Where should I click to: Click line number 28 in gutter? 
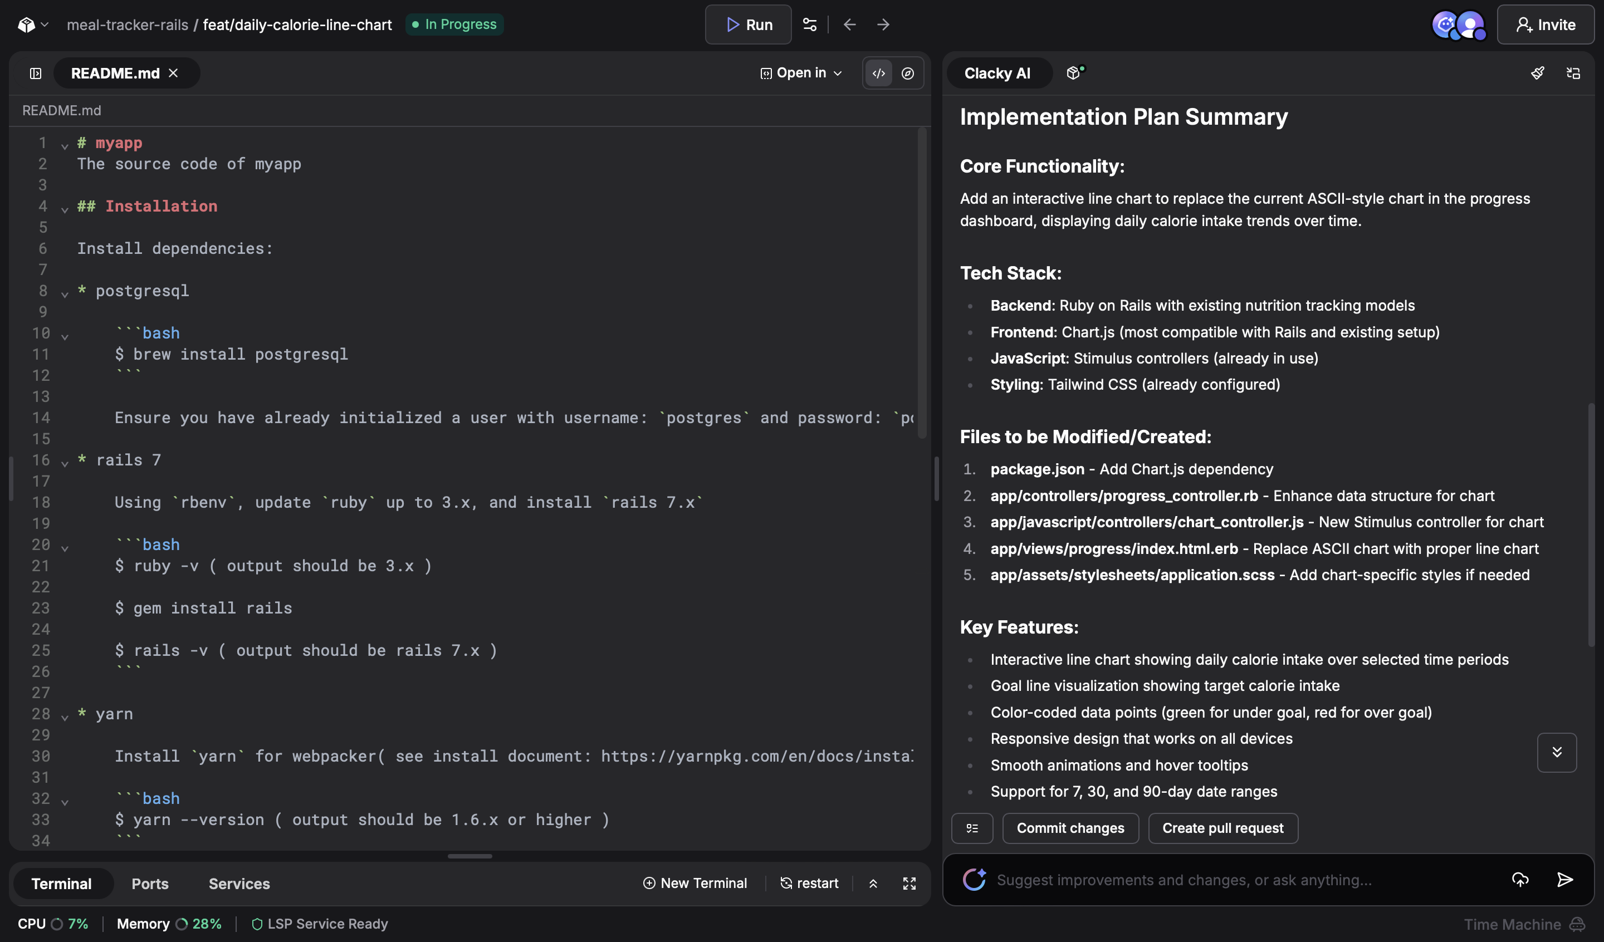pos(41,714)
